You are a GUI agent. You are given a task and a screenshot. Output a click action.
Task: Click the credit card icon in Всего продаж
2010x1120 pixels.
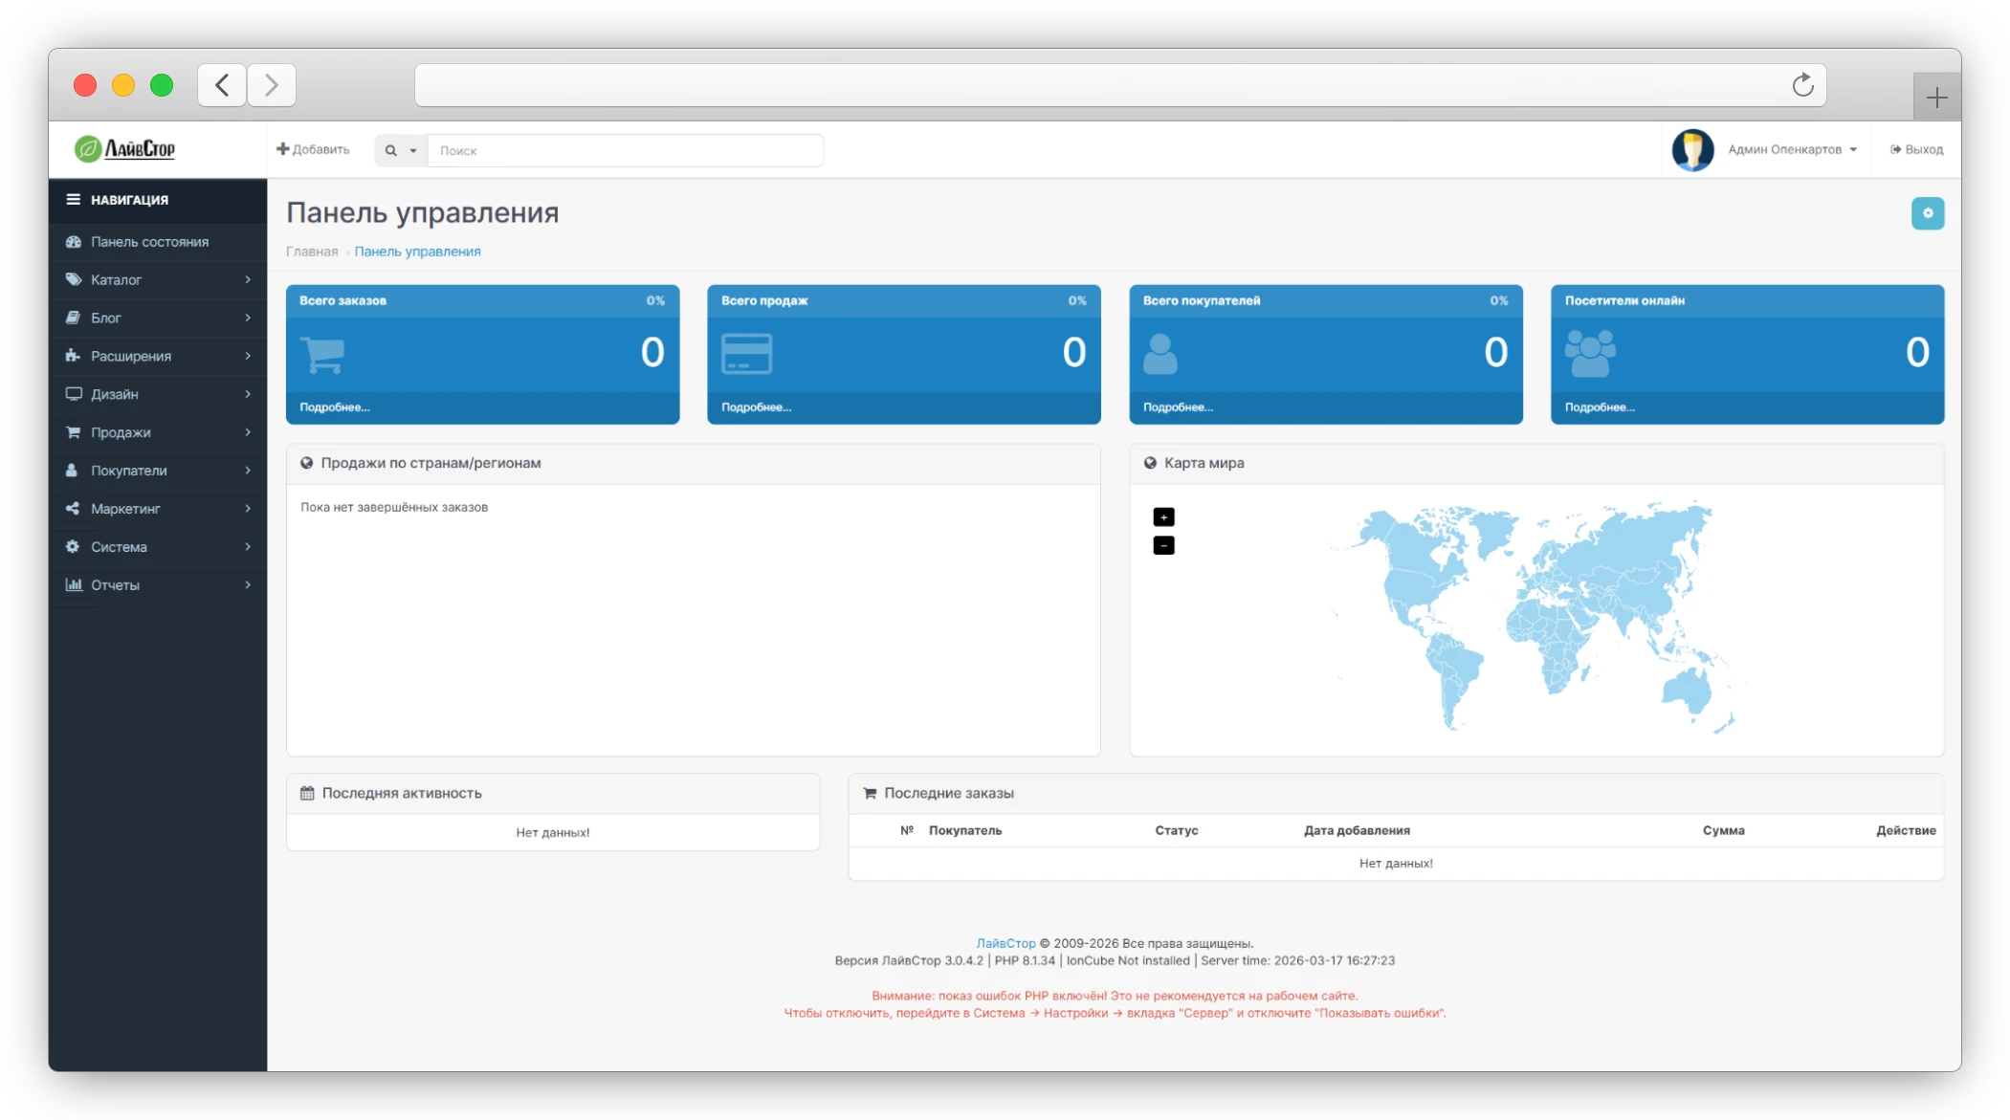point(746,354)
